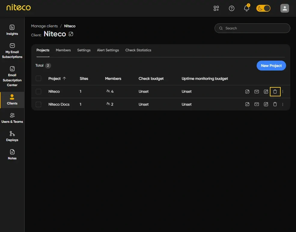The image size is (296, 232).
Task: Toggle the dark mode switch
Action: click(x=263, y=8)
